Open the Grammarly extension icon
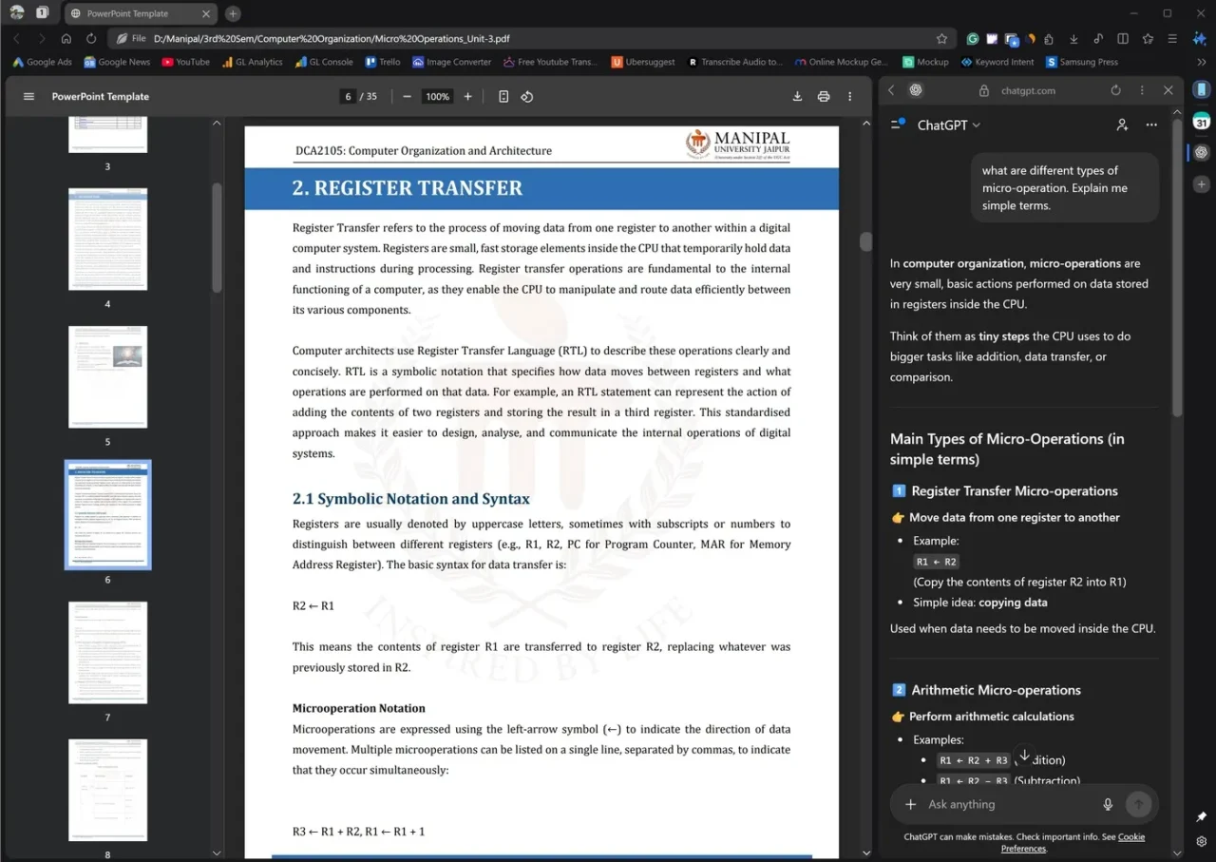 (972, 38)
